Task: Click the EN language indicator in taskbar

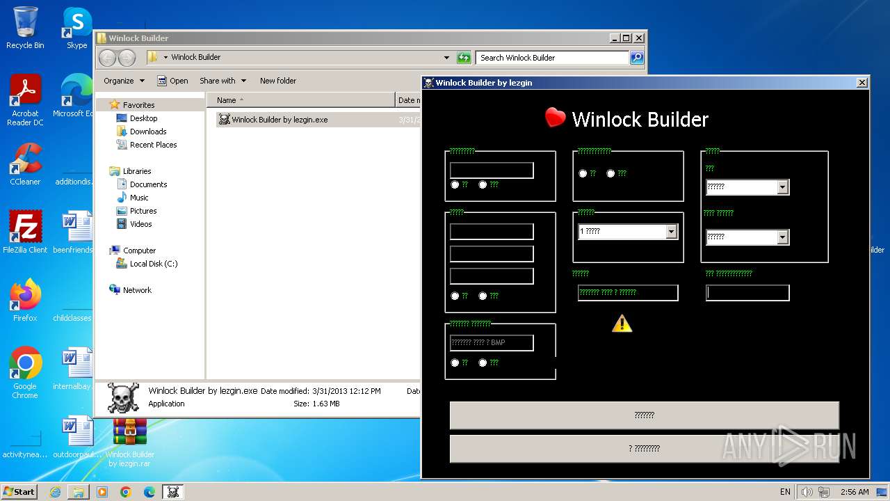Action: click(x=785, y=492)
